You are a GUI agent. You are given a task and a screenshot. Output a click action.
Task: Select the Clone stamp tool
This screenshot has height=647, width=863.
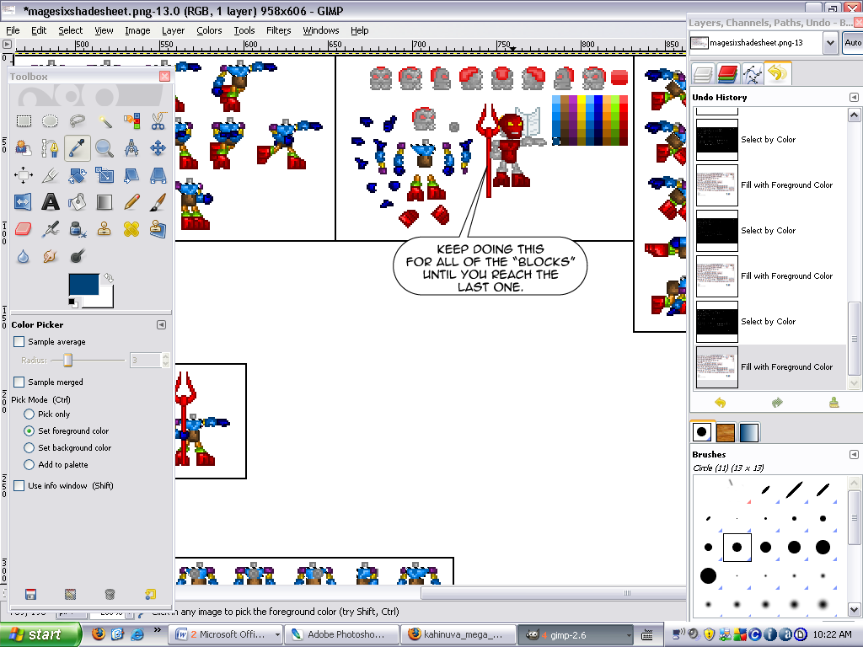(x=104, y=229)
